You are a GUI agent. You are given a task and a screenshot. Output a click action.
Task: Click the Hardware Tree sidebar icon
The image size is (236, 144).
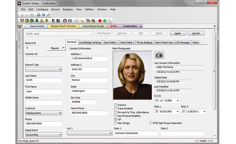point(20,27)
